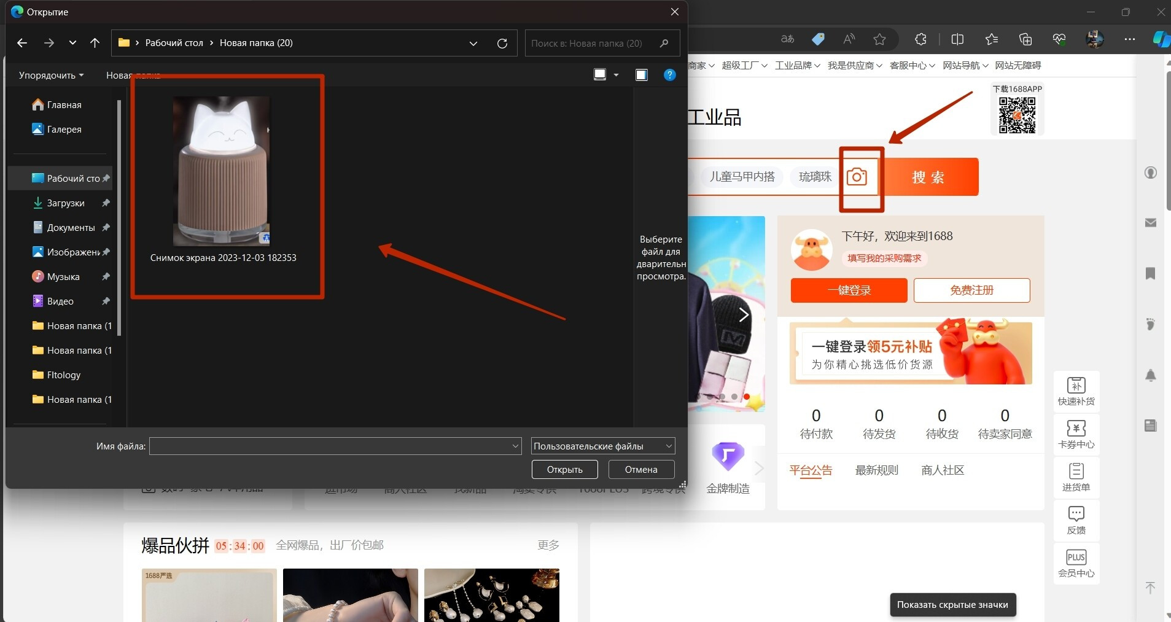
Task: Open Edge translate options
Action: point(787,39)
